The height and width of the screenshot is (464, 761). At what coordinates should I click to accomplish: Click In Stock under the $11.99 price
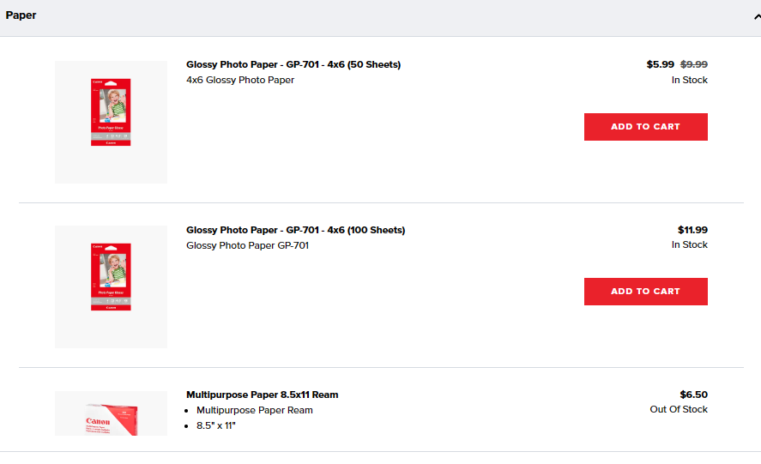(x=689, y=244)
